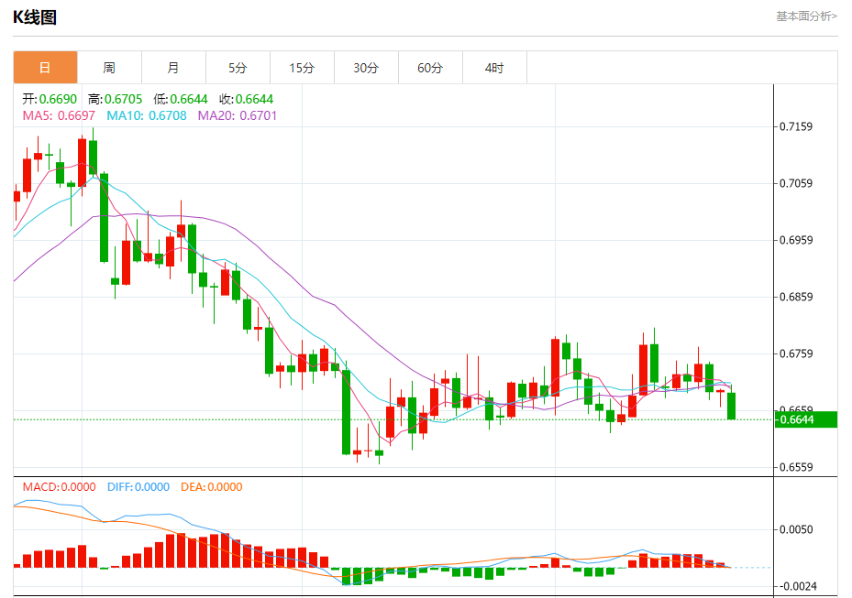
Task: Click the 0.7059 price axis label
Action: [x=796, y=183]
